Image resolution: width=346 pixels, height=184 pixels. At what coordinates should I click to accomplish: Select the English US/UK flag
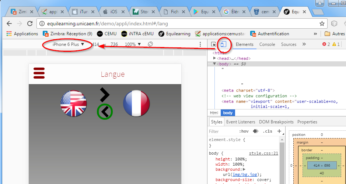(74, 103)
